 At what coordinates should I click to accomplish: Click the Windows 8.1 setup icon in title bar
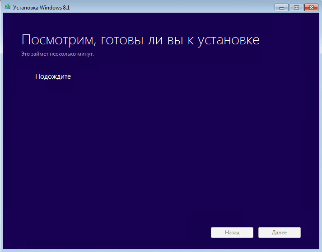pos(8,7)
